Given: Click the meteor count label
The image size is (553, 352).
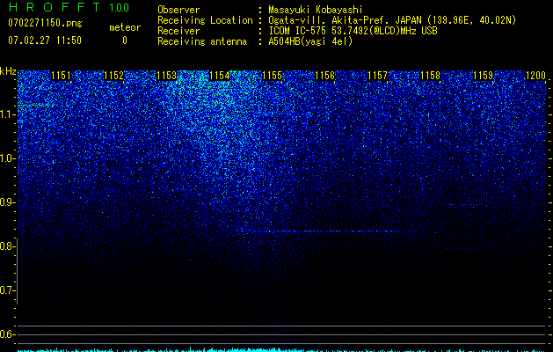Looking at the screenshot, I should pyautogui.click(x=125, y=27).
